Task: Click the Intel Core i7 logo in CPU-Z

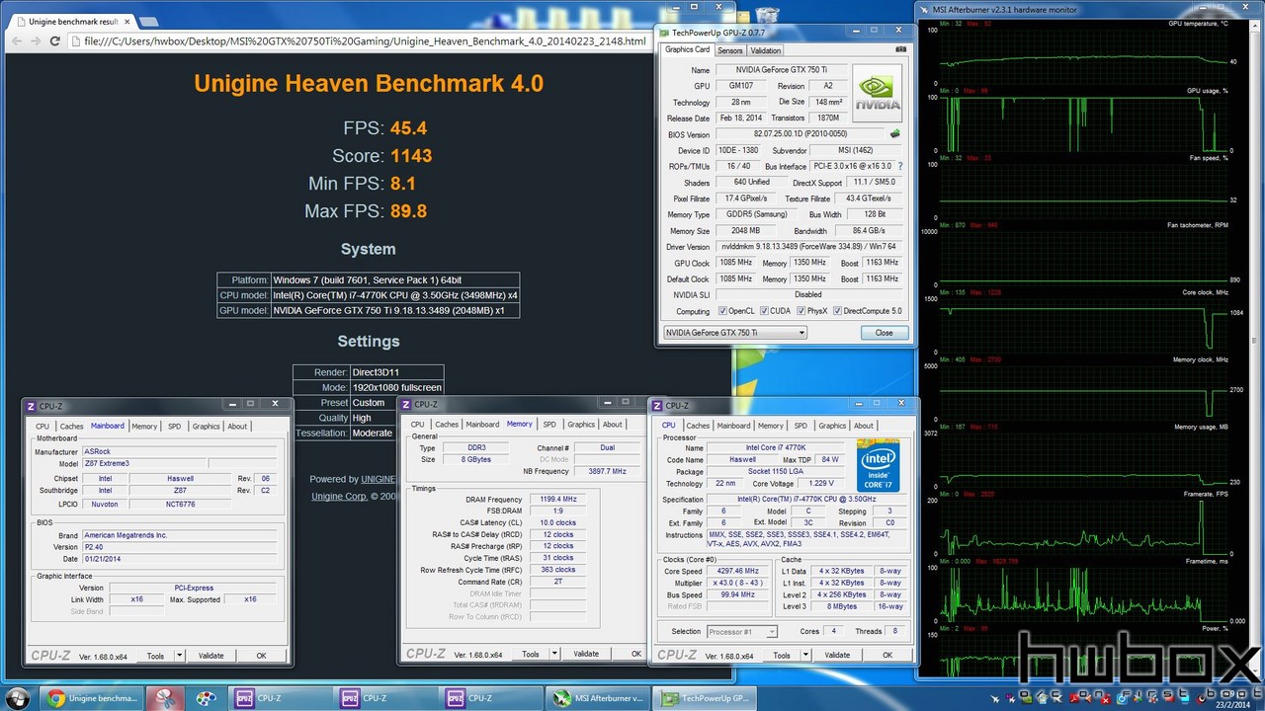Action: (x=878, y=465)
